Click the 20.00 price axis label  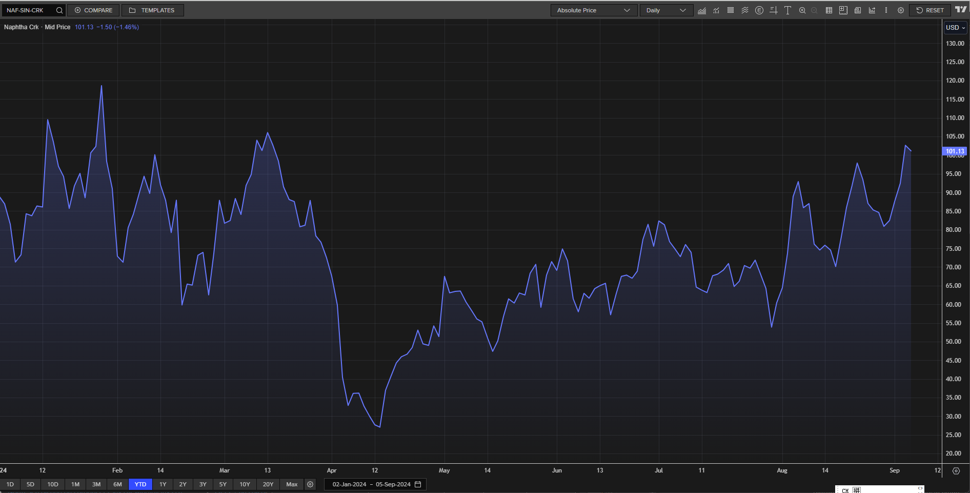click(x=954, y=453)
